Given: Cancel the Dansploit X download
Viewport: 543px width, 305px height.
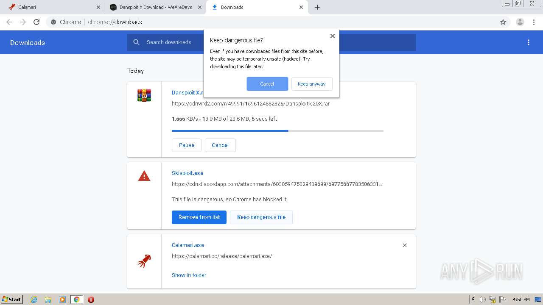Looking at the screenshot, I should (x=220, y=145).
